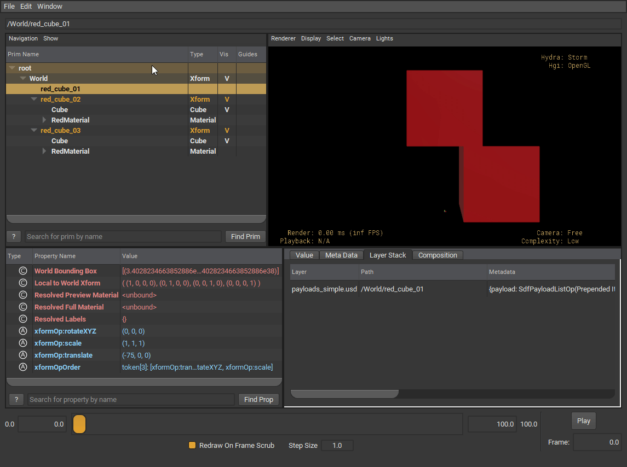Collapse the World prim

tap(23, 78)
